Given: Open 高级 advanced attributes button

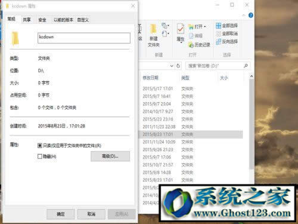Looking at the screenshot, I should pos(110,156).
